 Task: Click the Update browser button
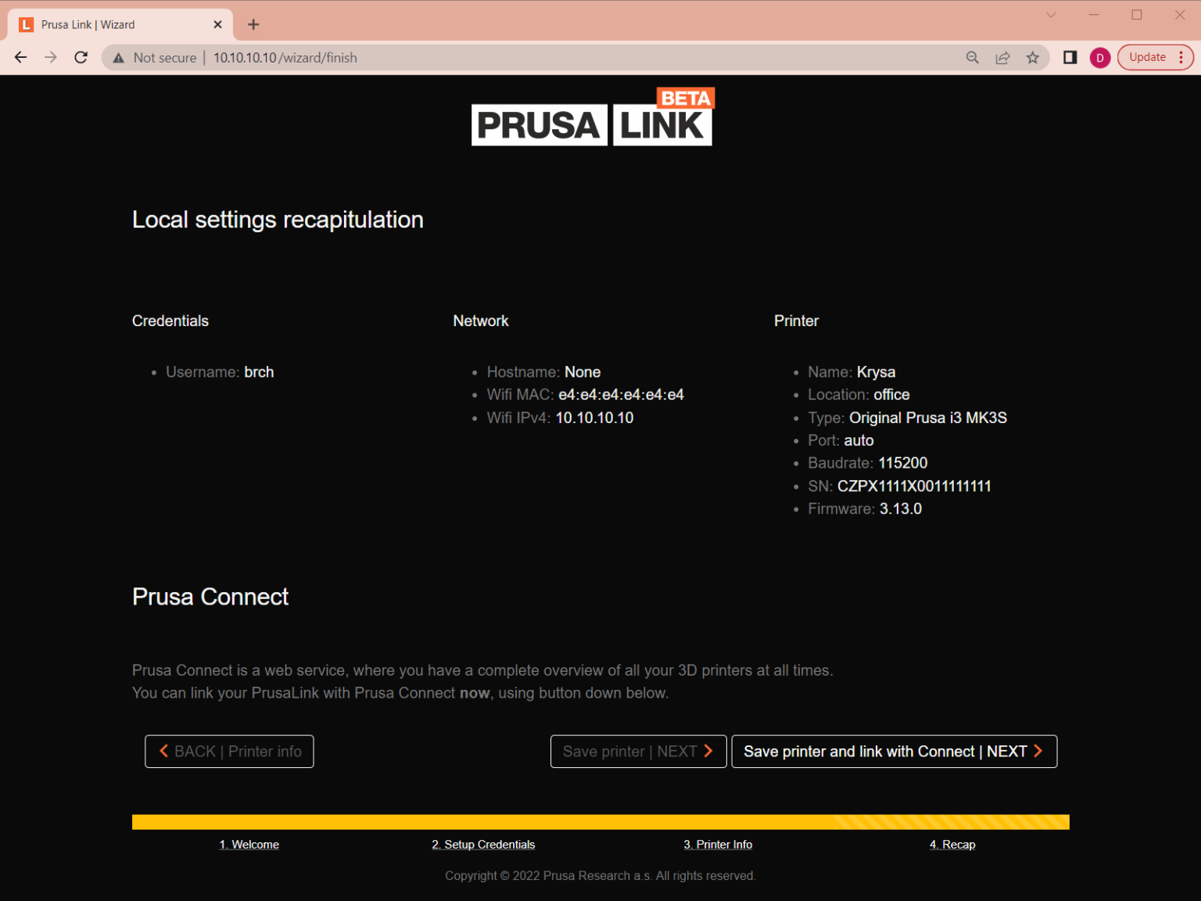tap(1147, 57)
